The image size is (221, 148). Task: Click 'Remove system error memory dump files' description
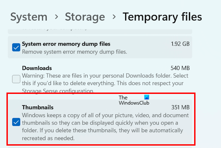click(x=74, y=52)
